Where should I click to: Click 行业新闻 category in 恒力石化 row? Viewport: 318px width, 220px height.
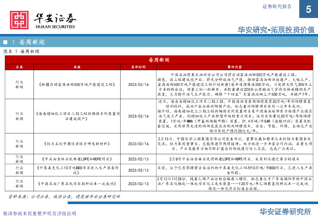(19, 144)
